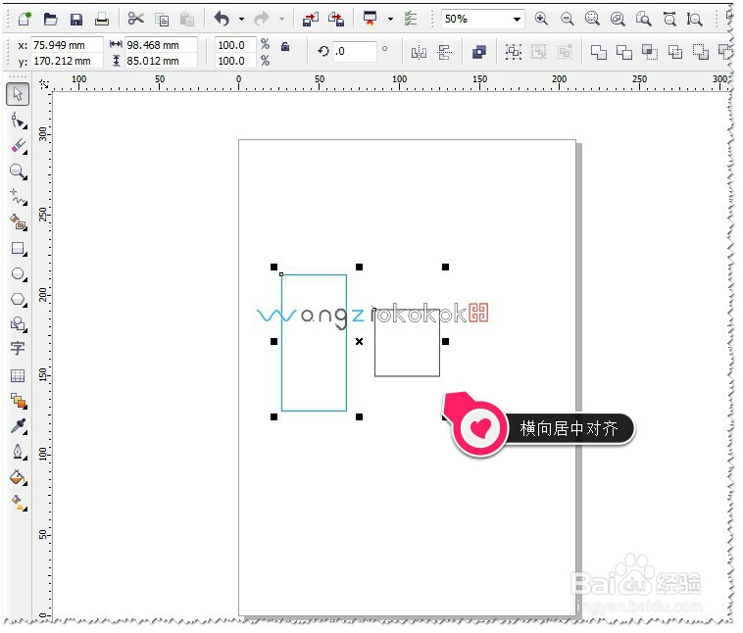
Task: Select the Interactive fill tool
Action: pos(18,503)
